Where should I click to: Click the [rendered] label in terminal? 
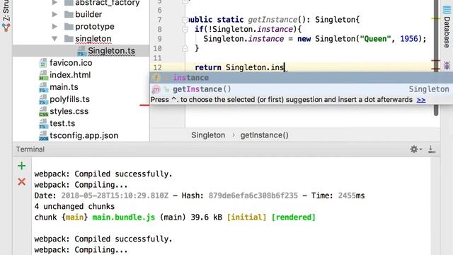tap(294, 217)
